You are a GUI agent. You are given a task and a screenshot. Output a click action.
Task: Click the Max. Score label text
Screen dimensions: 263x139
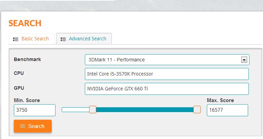pyautogui.click(x=220, y=100)
